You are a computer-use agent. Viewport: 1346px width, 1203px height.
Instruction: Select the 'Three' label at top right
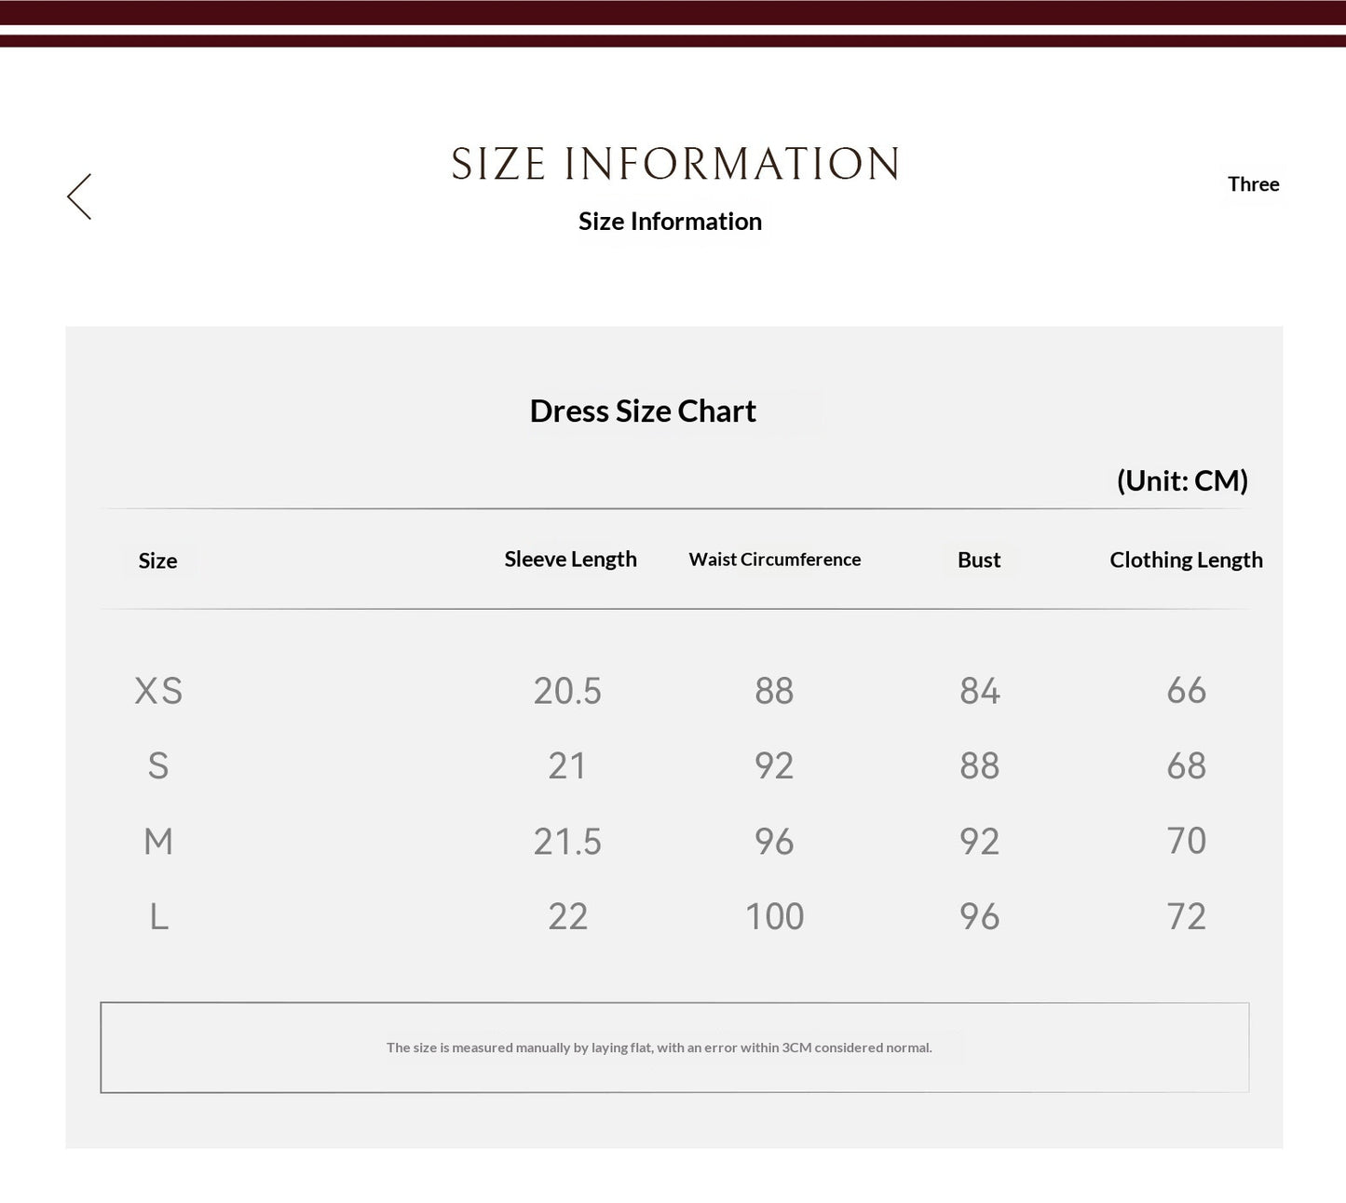pyautogui.click(x=1253, y=184)
